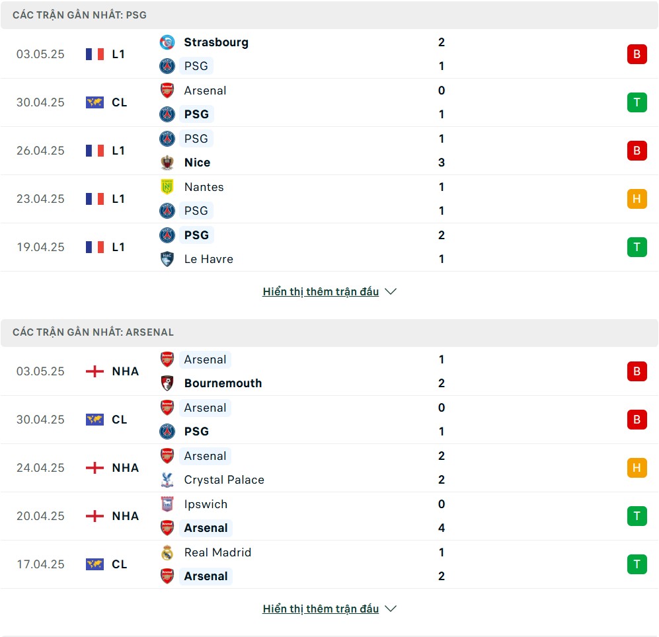Open Hiển thị thêm trận đấu under Arsenal
The image size is (659, 637).
click(x=321, y=609)
